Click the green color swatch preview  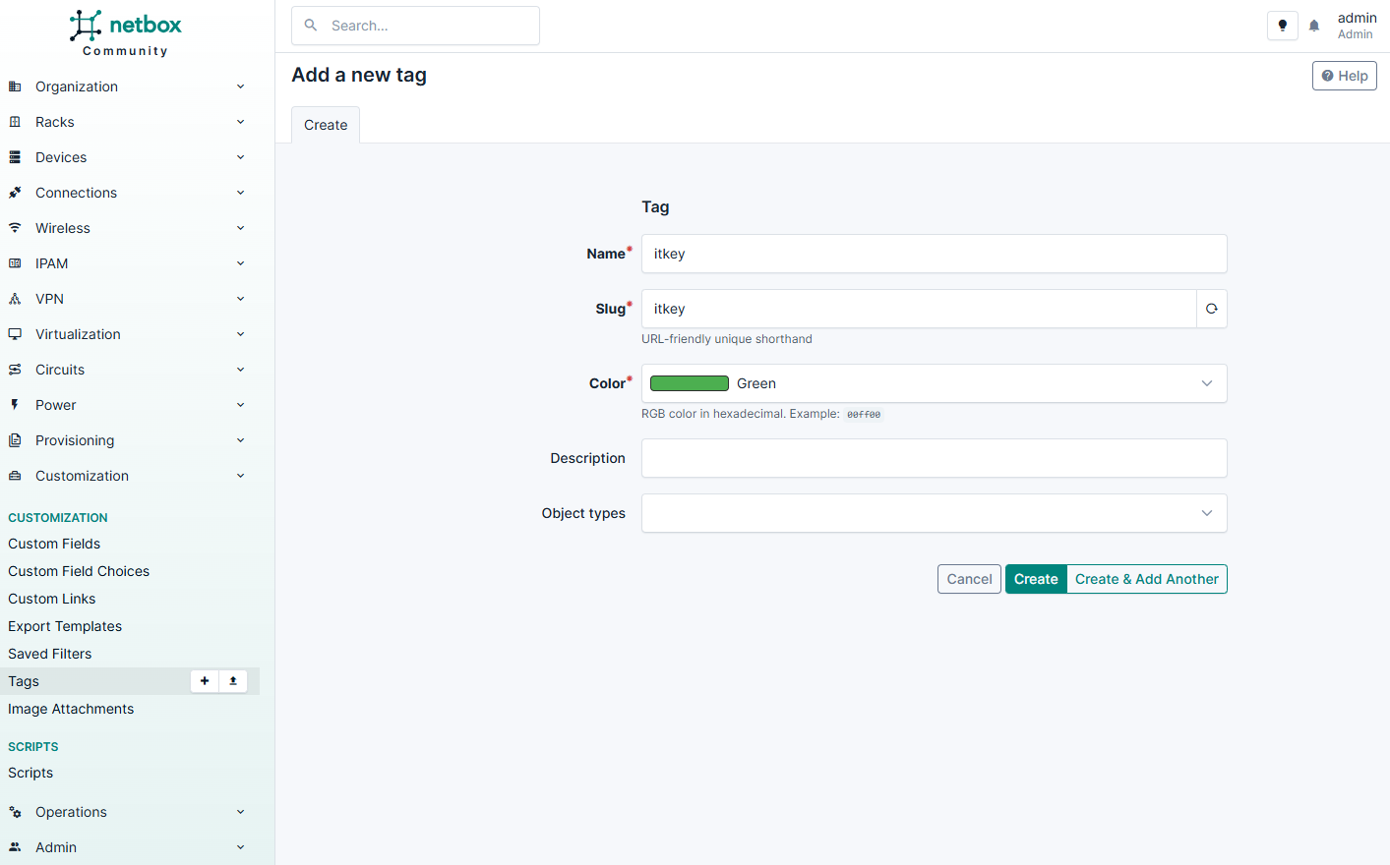click(x=689, y=383)
